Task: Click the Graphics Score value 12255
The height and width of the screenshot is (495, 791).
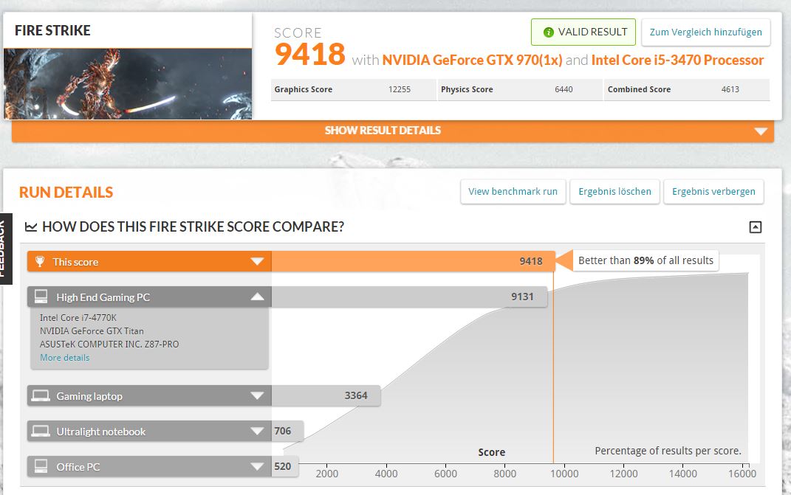Action: click(x=400, y=89)
